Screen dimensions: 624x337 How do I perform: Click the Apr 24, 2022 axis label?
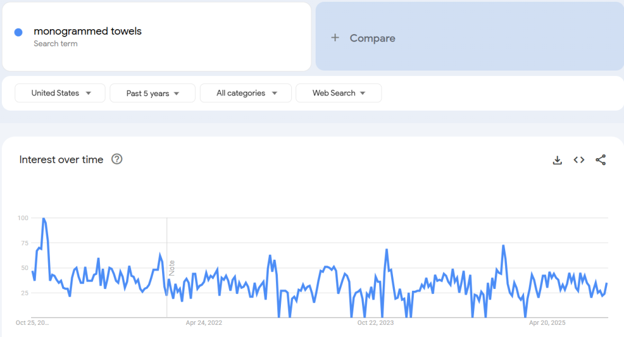tap(204, 323)
